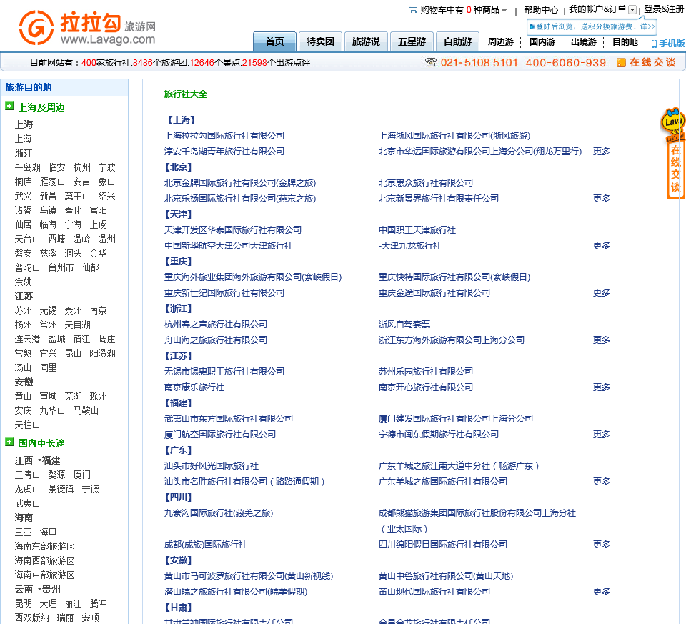The width and height of the screenshot is (686, 624).
Task: Select 三清山 in the sidebar
Action: [x=27, y=475]
